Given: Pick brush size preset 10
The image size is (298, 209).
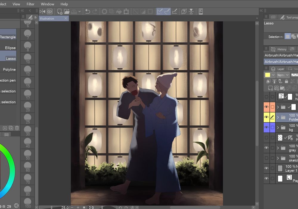Looking at the screenshot, I should coord(27,59).
